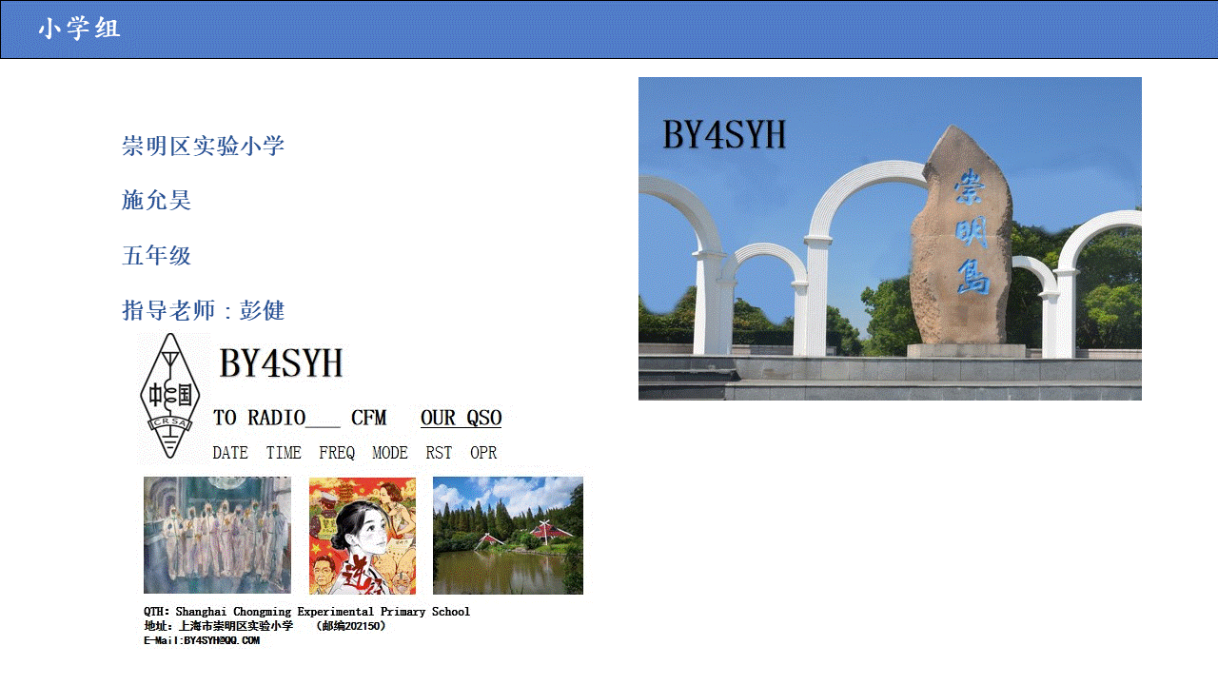Select the 崇明区实验小学 school name text
1218x685 pixels.
coord(204,147)
